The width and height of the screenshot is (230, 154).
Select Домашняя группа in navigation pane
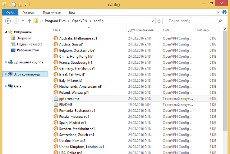pyautogui.click(x=28, y=62)
